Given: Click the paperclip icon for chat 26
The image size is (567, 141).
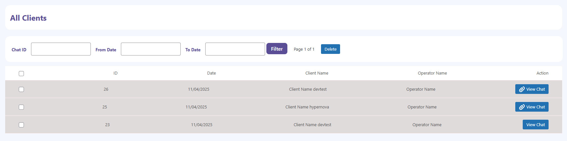Looking at the screenshot, I should pos(522,89).
